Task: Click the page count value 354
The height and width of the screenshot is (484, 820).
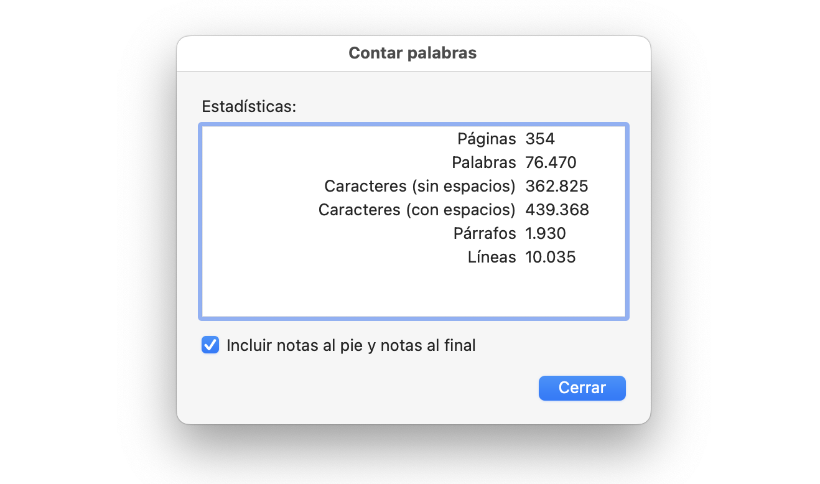Action: tap(540, 139)
